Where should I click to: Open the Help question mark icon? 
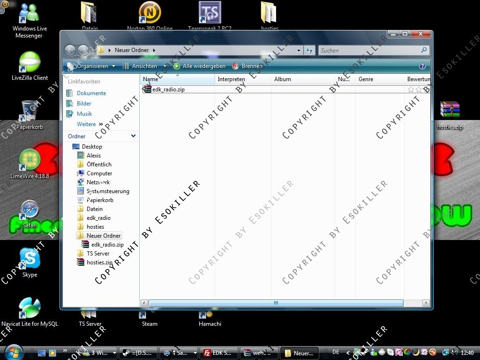[422, 66]
